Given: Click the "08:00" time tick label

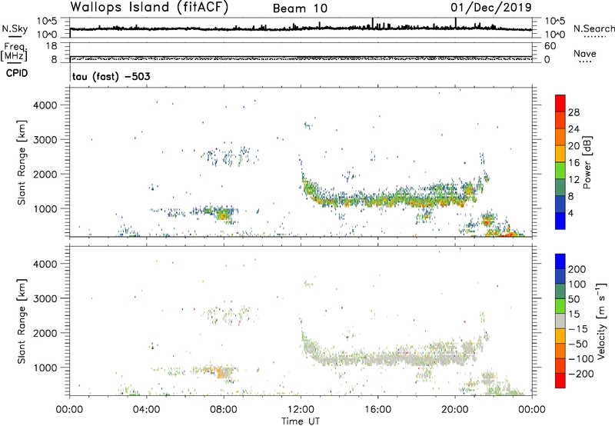Looking at the screenshot, I should (x=224, y=410).
